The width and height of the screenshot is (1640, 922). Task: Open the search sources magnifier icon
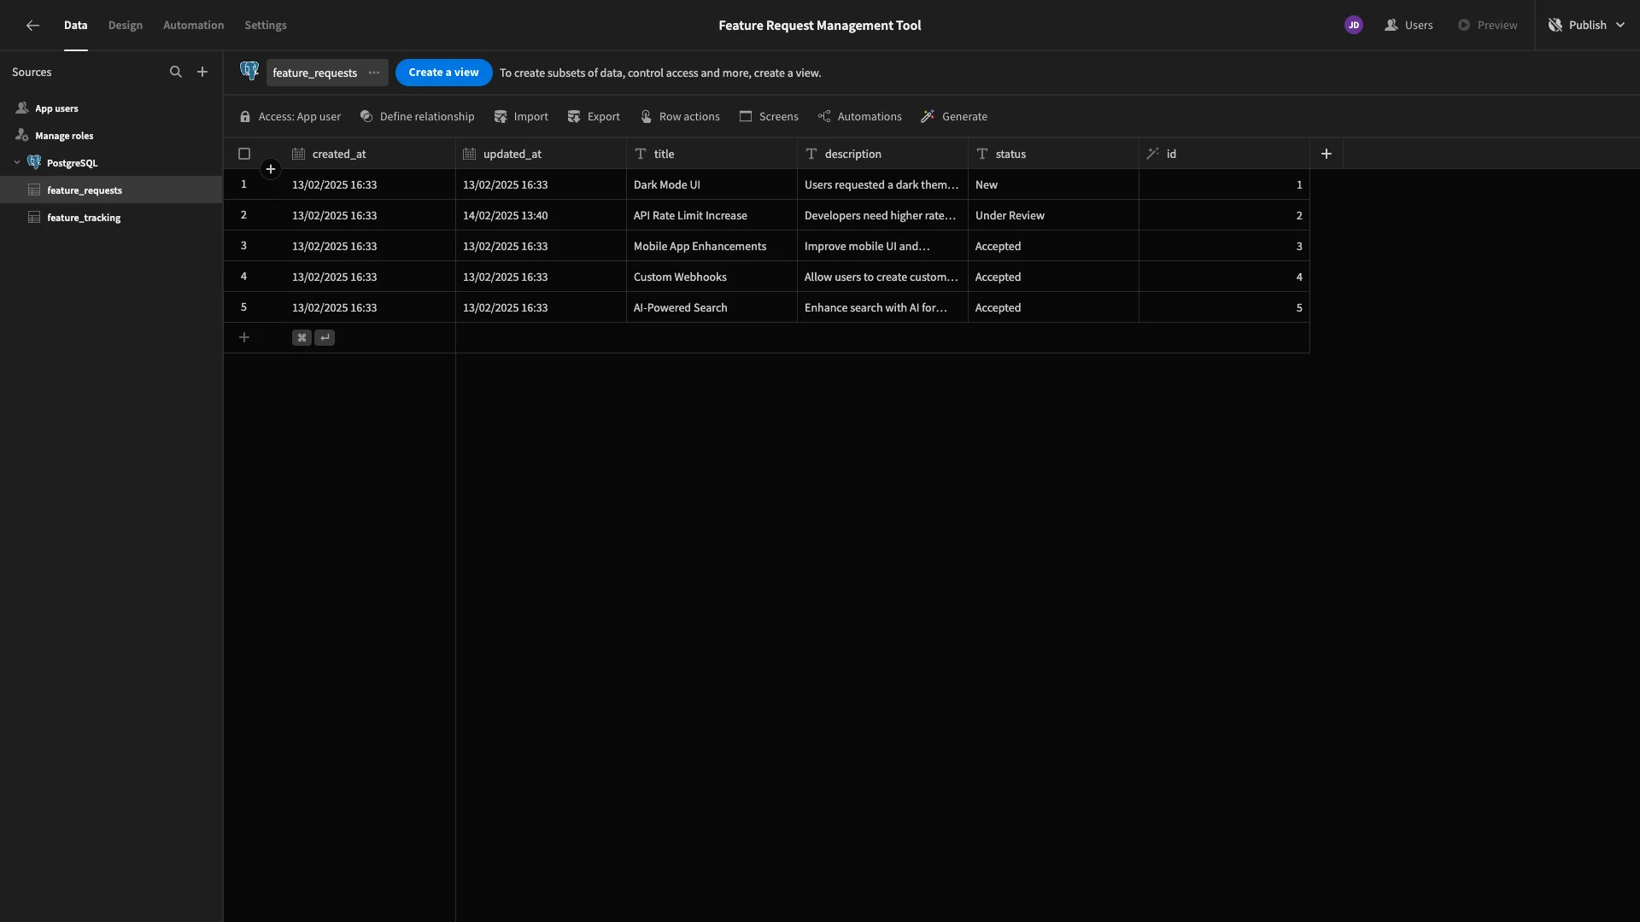click(176, 73)
